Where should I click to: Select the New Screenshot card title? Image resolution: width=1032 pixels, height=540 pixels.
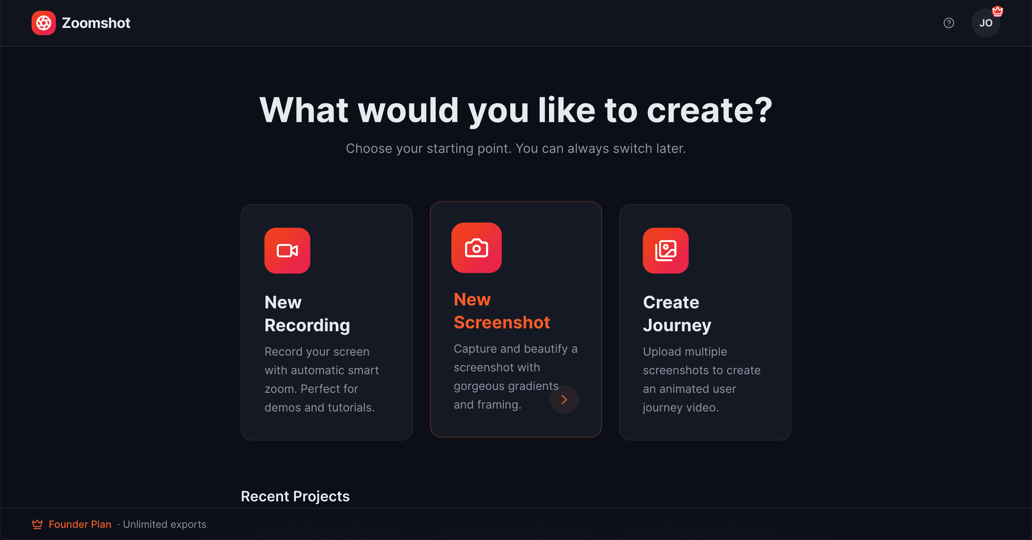point(502,310)
